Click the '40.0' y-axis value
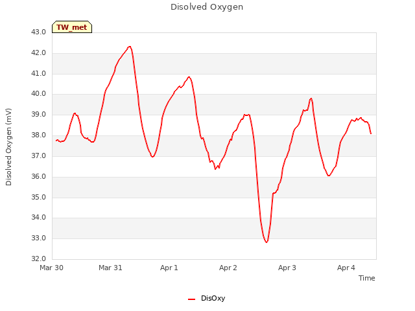 39,93
